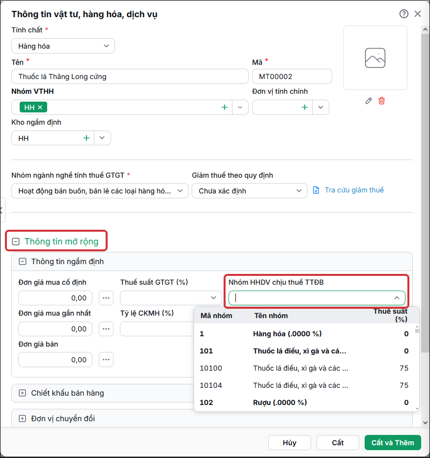Open the help question mark icon
This screenshot has height=458, width=430.
[403, 14]
